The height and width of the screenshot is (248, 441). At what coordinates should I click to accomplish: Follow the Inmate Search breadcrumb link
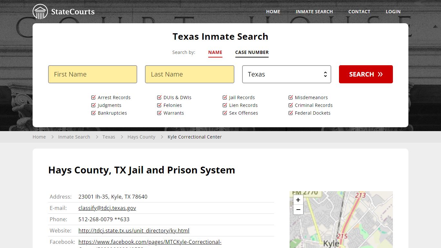pyautogui.click(x=74, y=137)
